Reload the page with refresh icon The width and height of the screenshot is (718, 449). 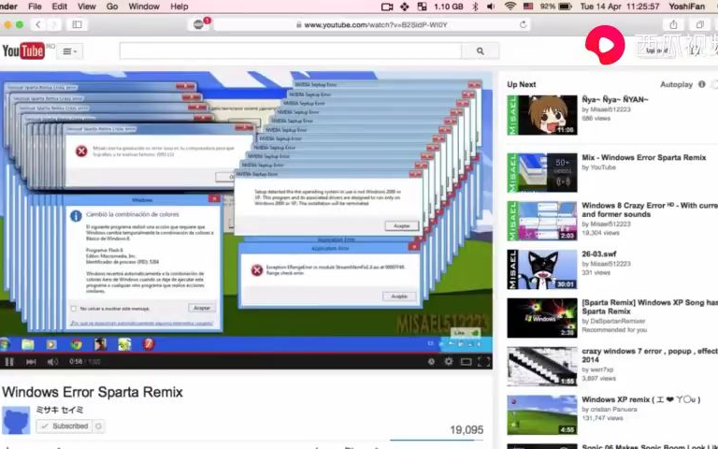pyautogui.click(x=523, y=24)
